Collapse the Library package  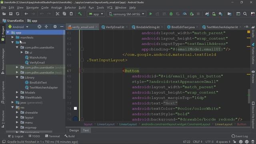click(x=17, y=77)
